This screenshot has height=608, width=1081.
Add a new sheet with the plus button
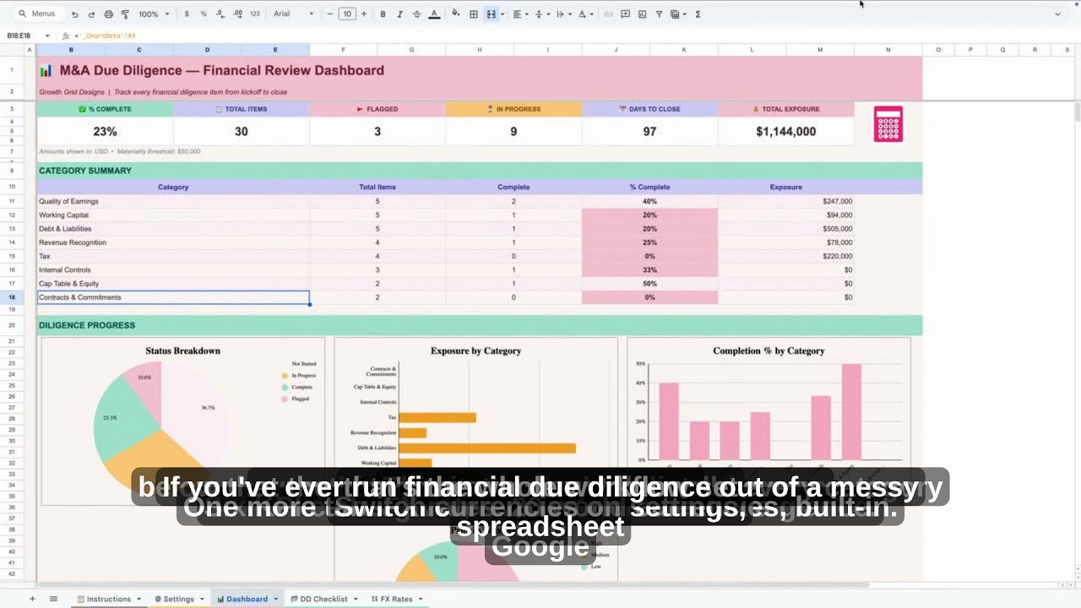click(x=32, y=599)
